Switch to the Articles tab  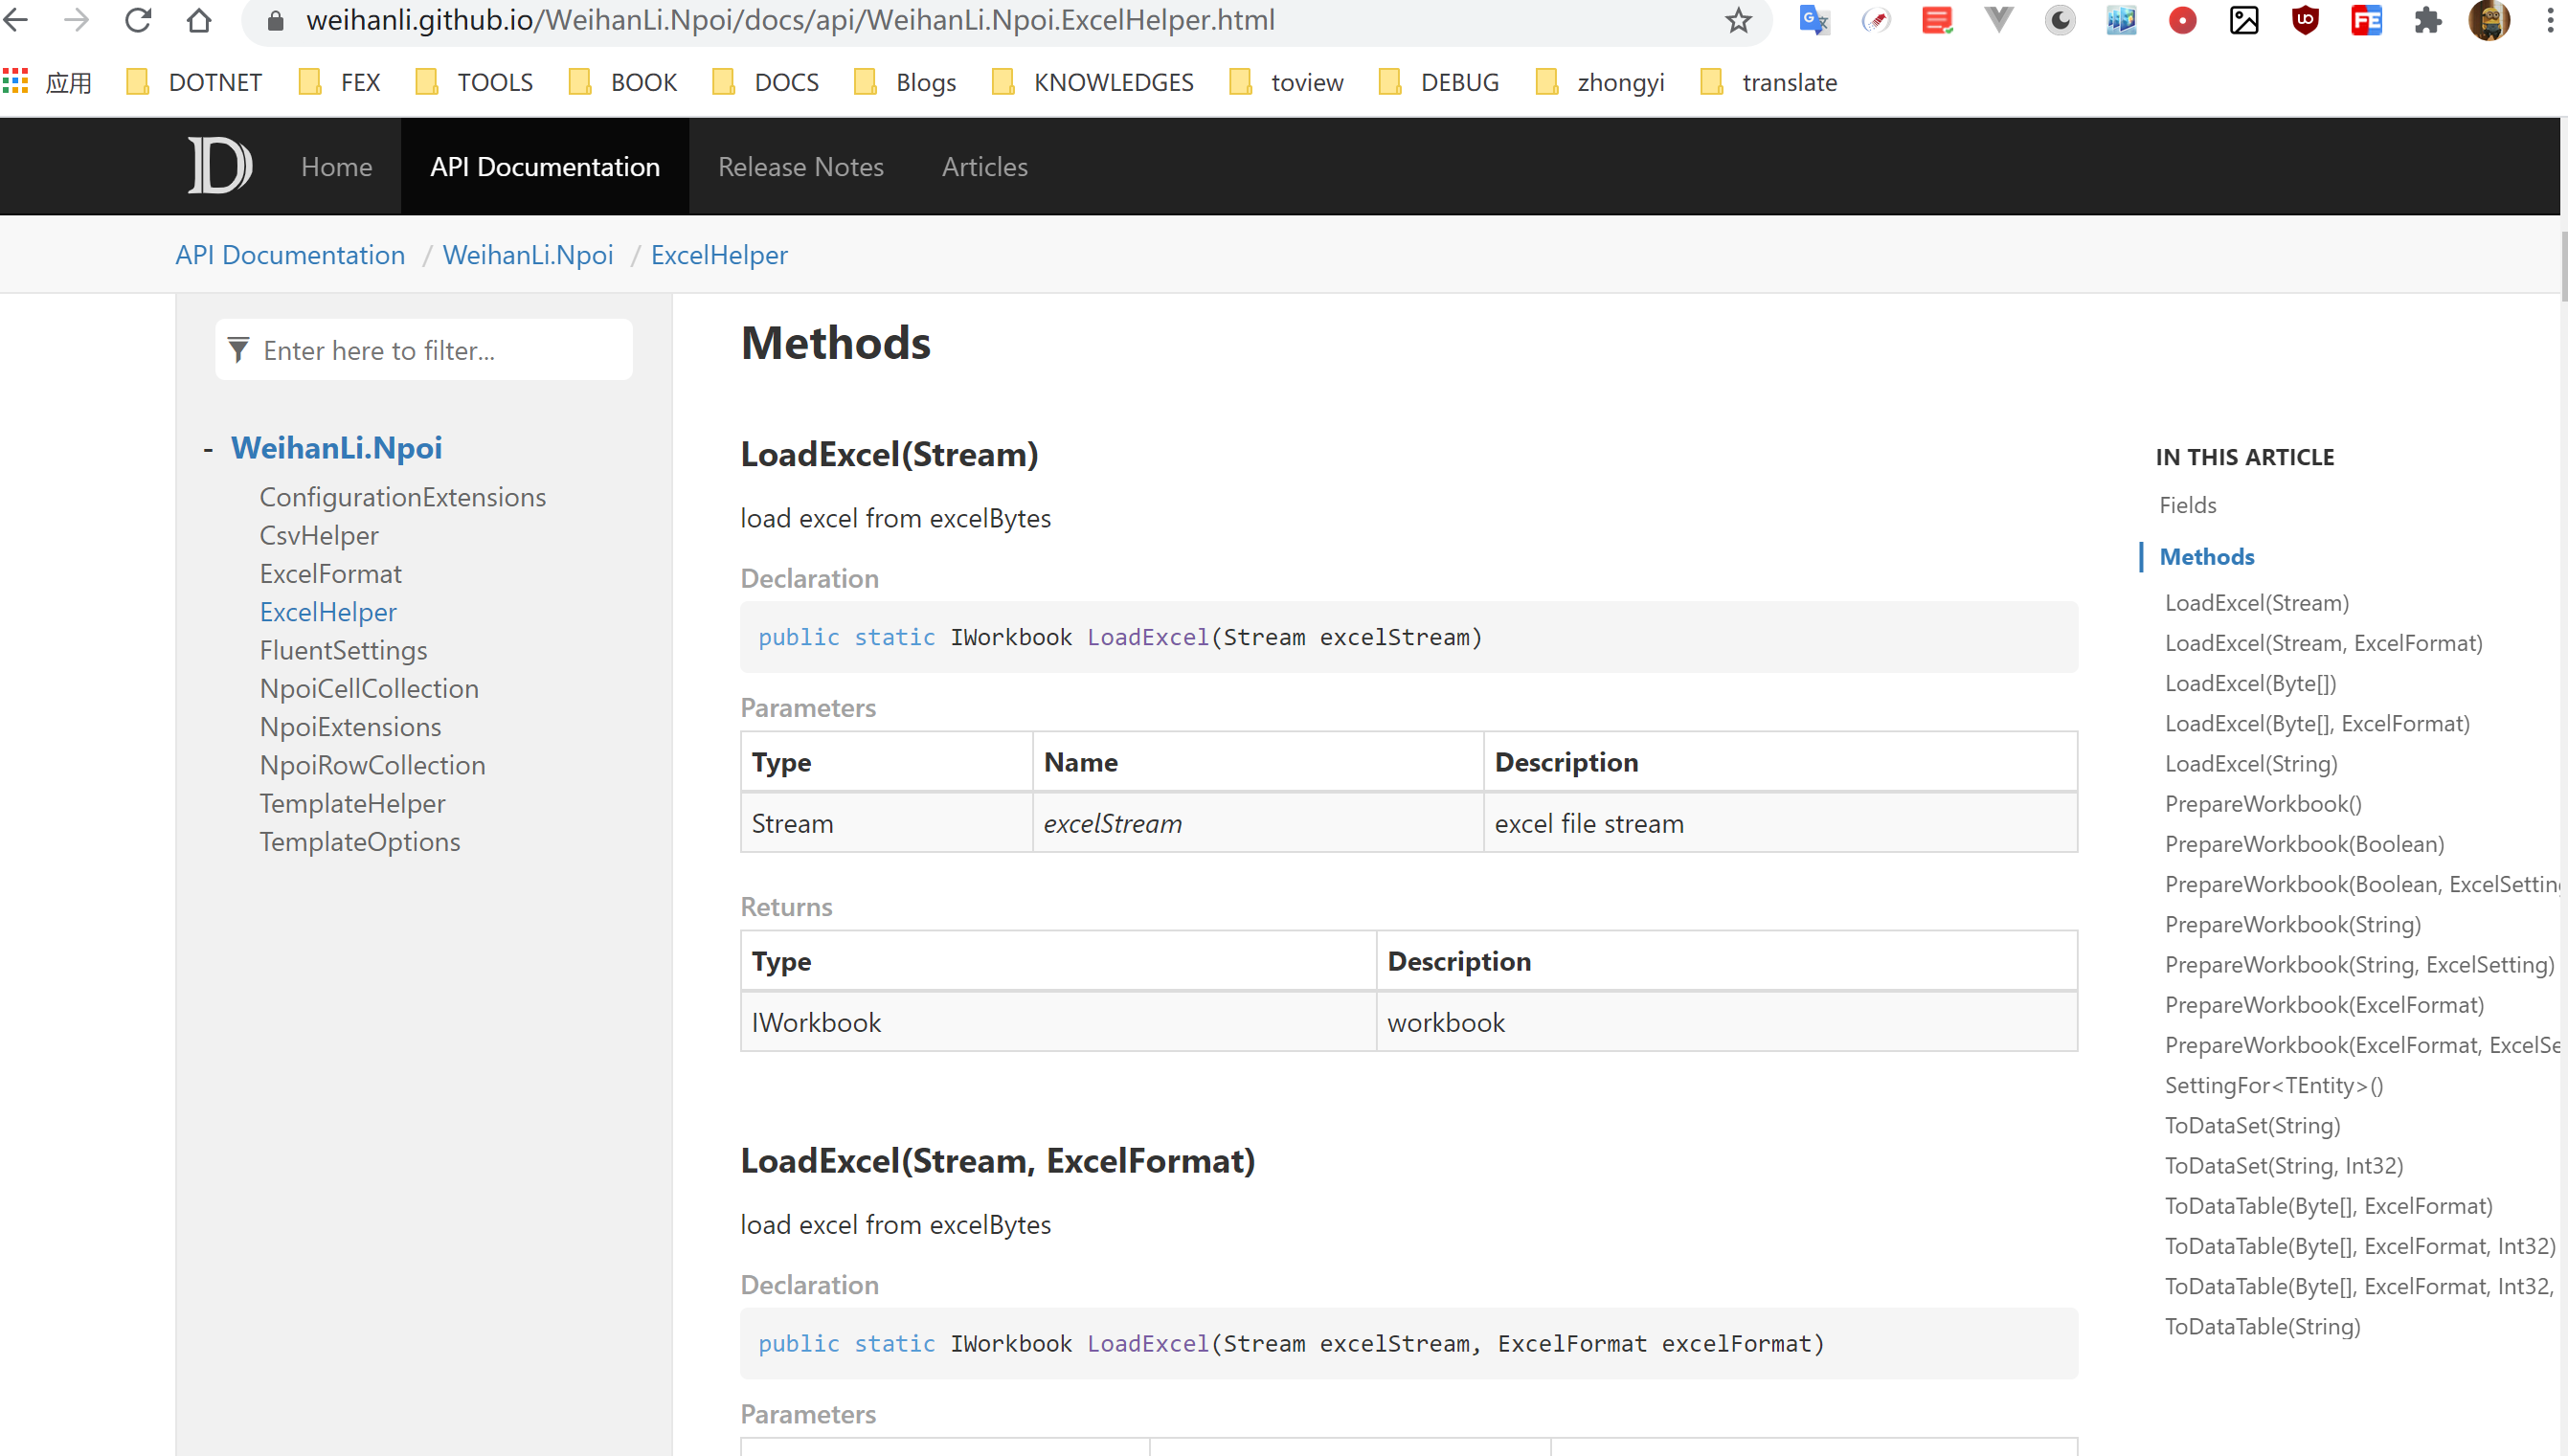(x=984, y=166)
